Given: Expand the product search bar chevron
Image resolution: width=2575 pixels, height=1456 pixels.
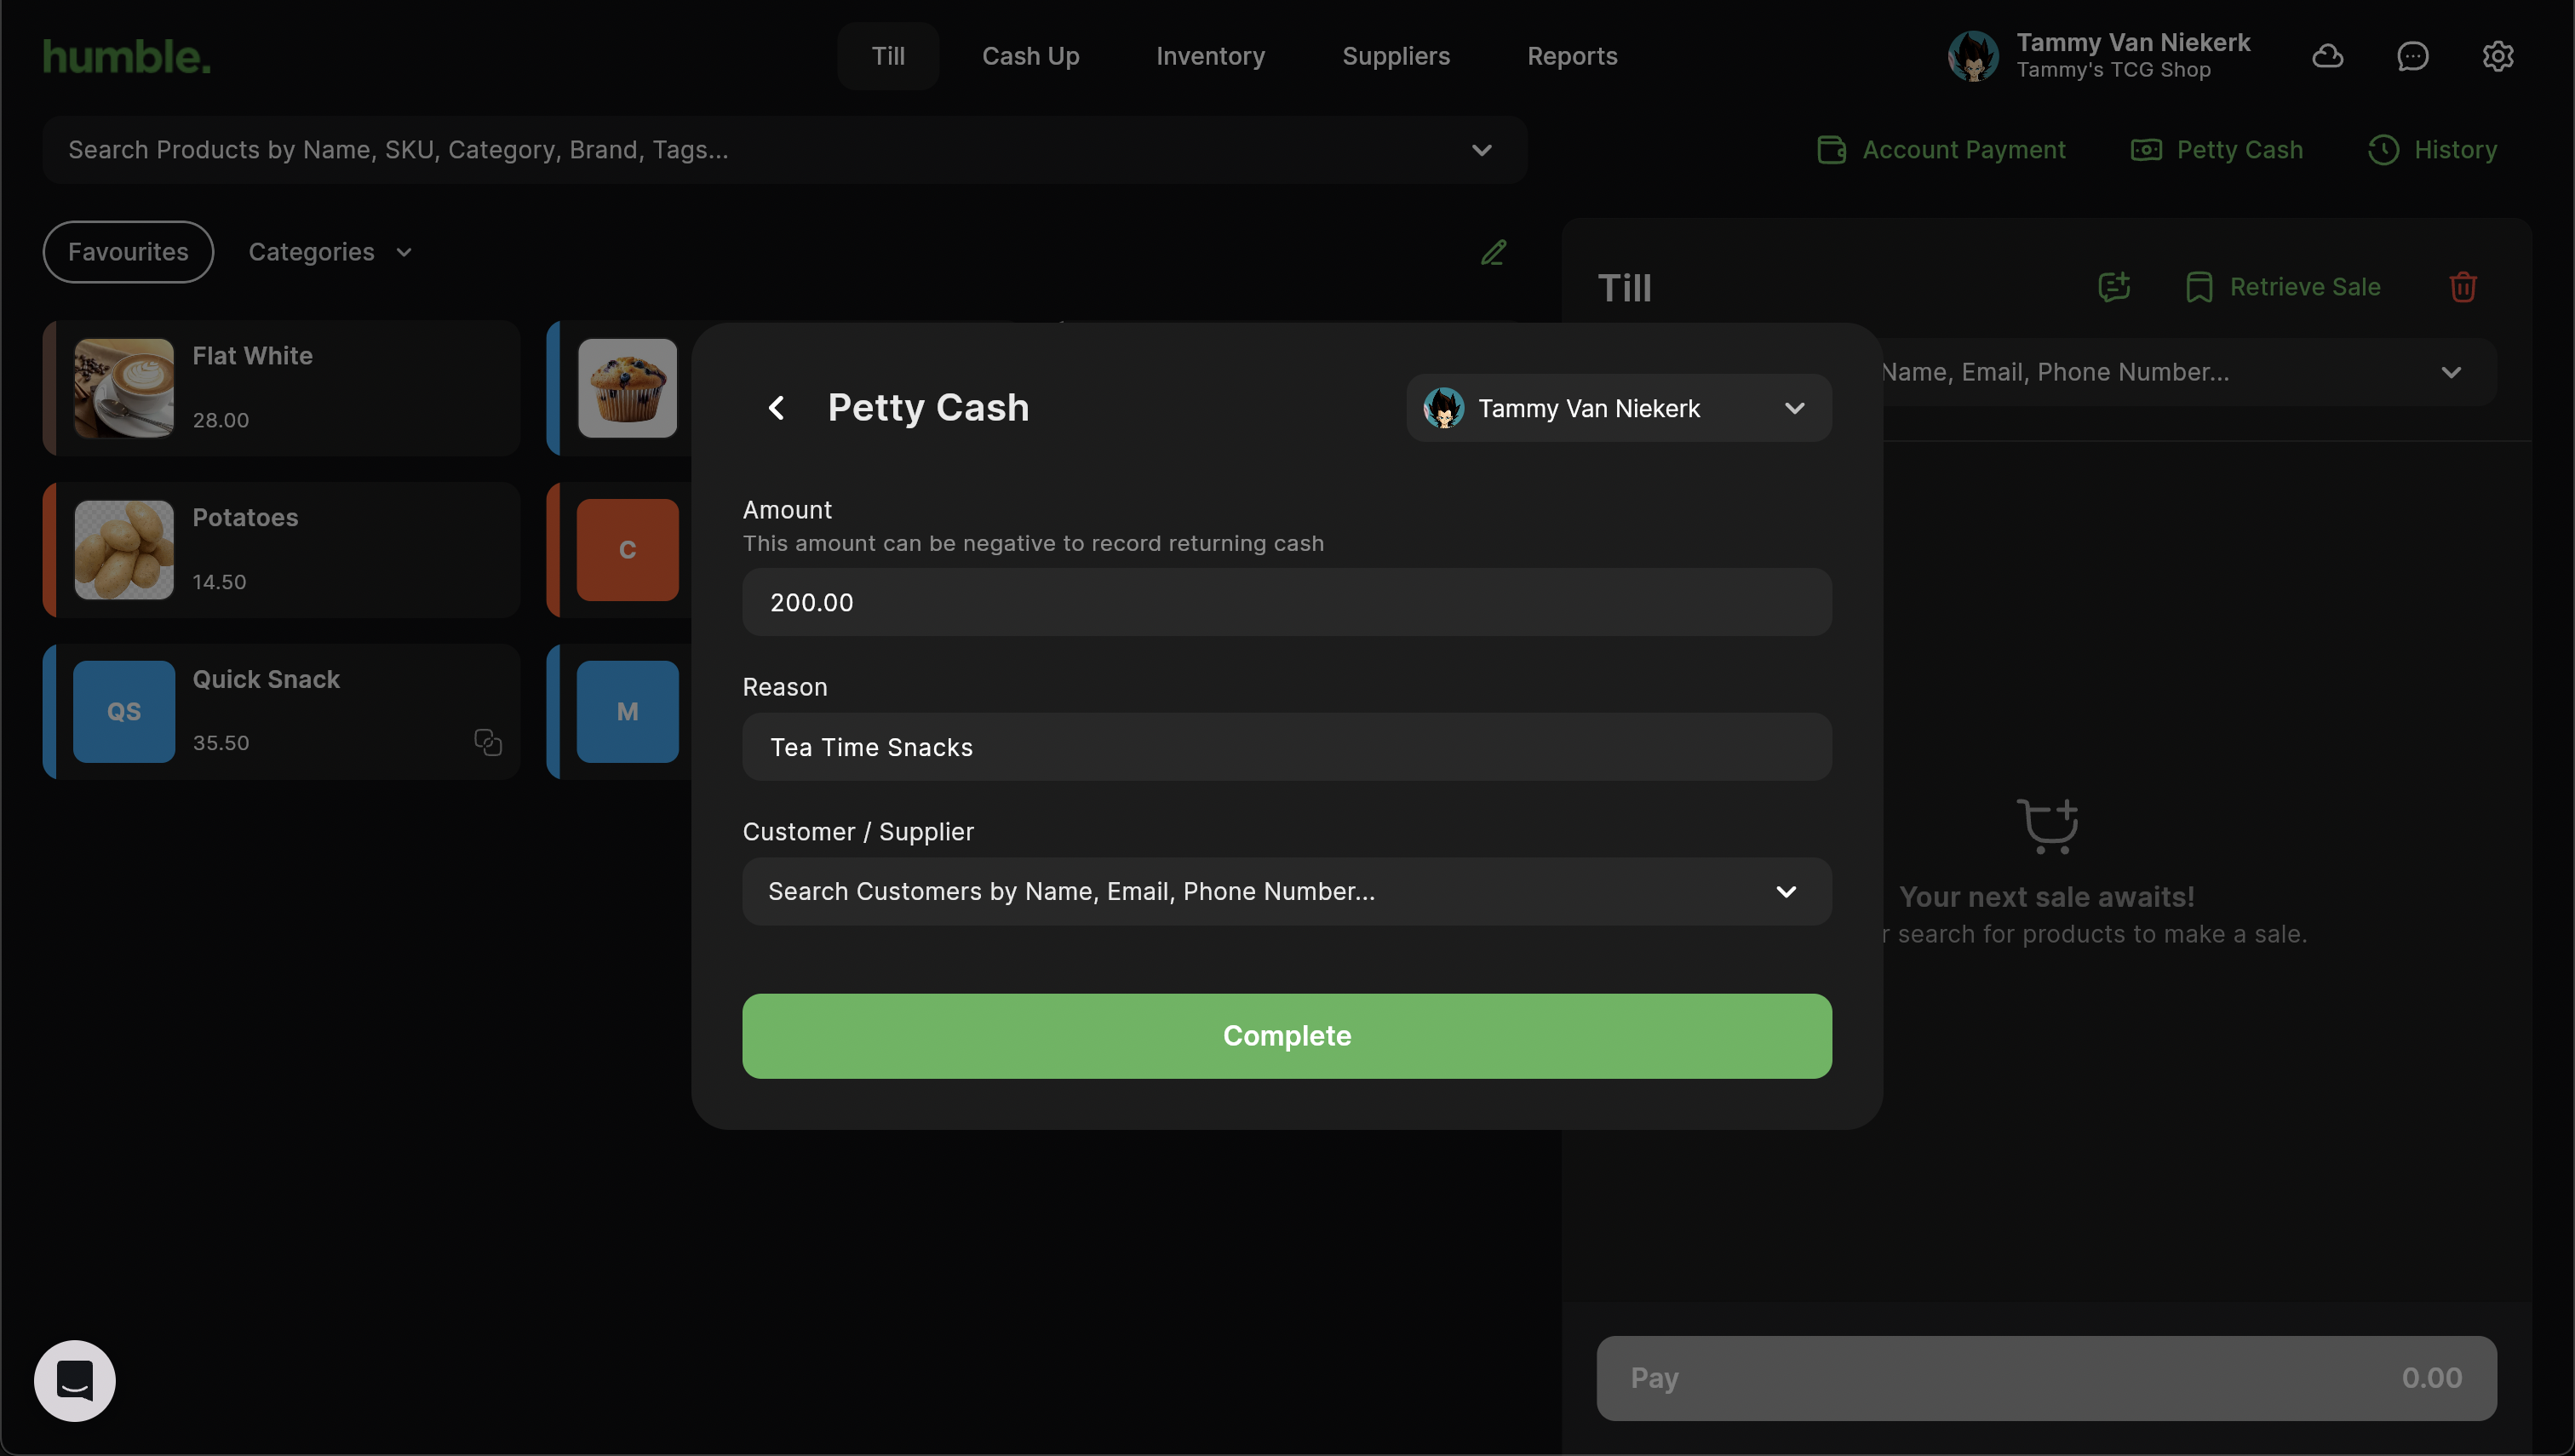Looking at the screenshot, I should tap(1481, 150).
